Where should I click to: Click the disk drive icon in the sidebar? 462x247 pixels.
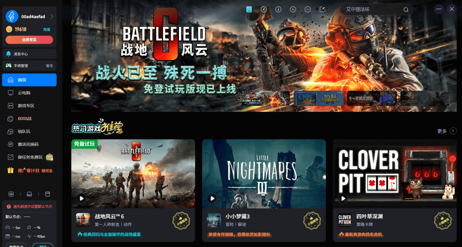pyautogui.click(x=30, y=194)
